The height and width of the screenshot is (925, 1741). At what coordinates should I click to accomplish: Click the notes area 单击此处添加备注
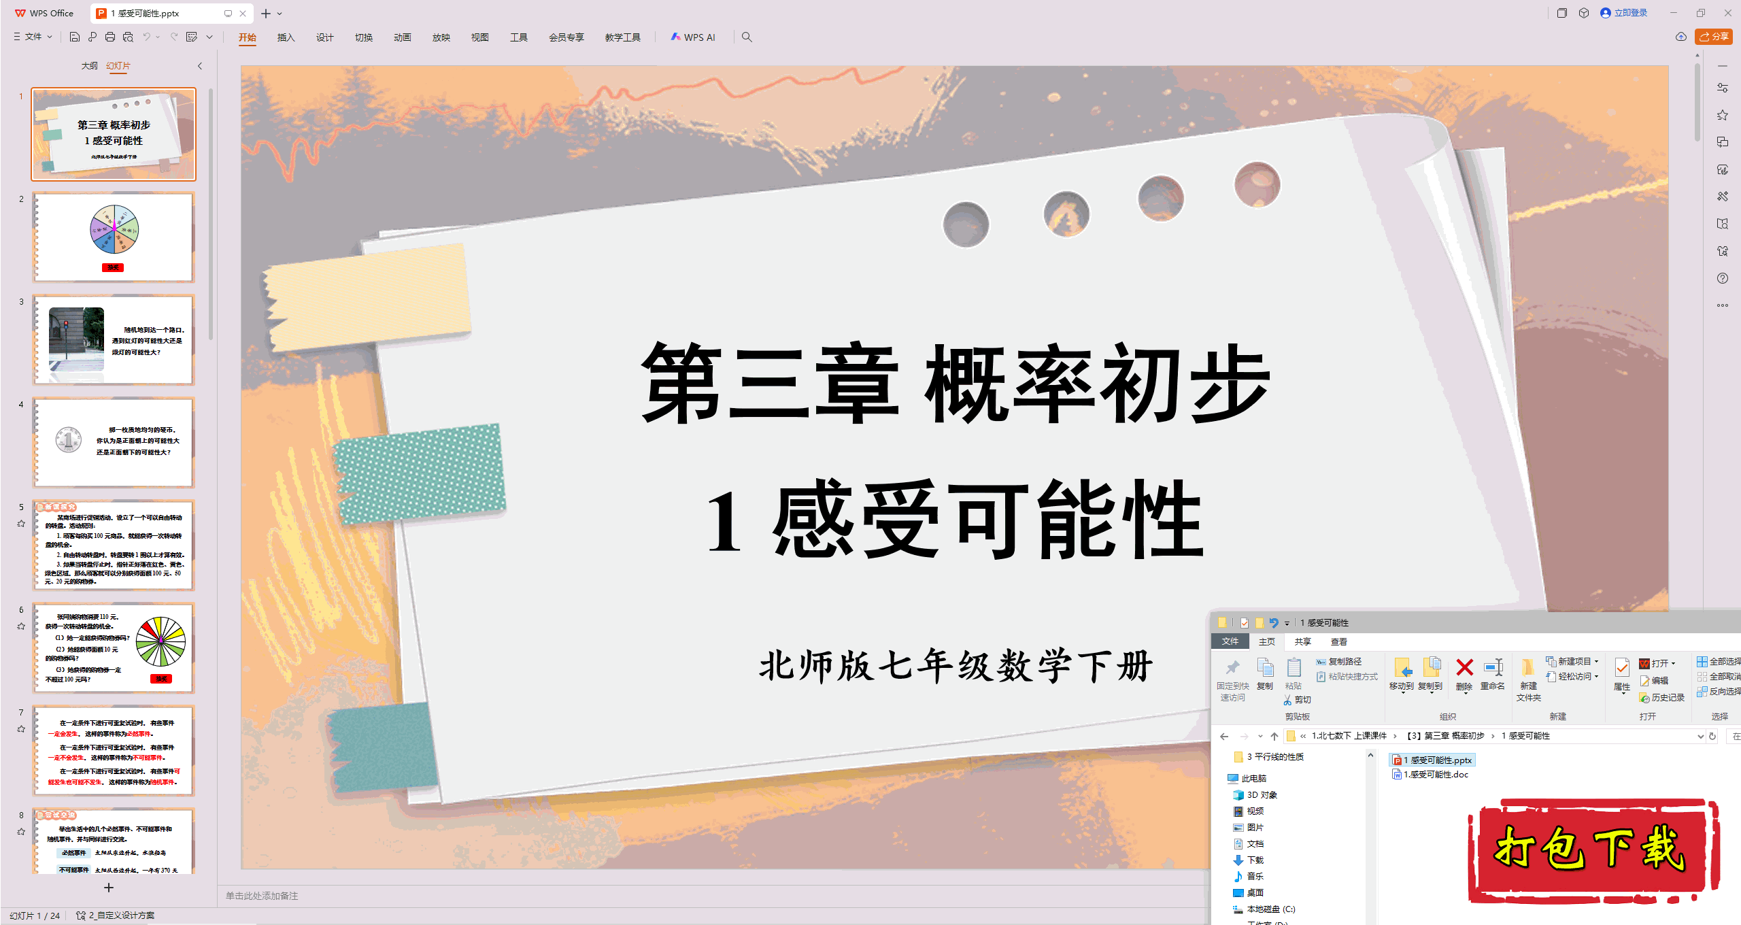click(x=262, y=896)
